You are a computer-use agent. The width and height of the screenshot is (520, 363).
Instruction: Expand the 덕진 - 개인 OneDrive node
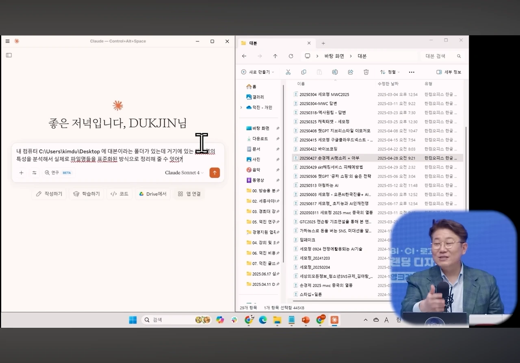click(241, 108)
